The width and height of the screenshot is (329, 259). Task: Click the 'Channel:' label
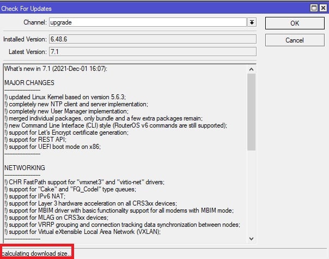[x=35, y=22]
